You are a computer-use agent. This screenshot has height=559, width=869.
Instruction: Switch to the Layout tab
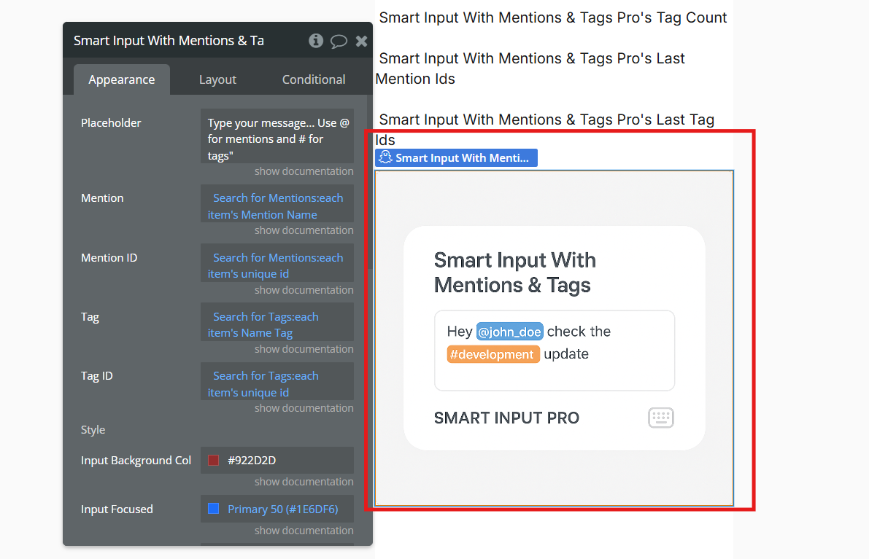[x=217, y=79]
